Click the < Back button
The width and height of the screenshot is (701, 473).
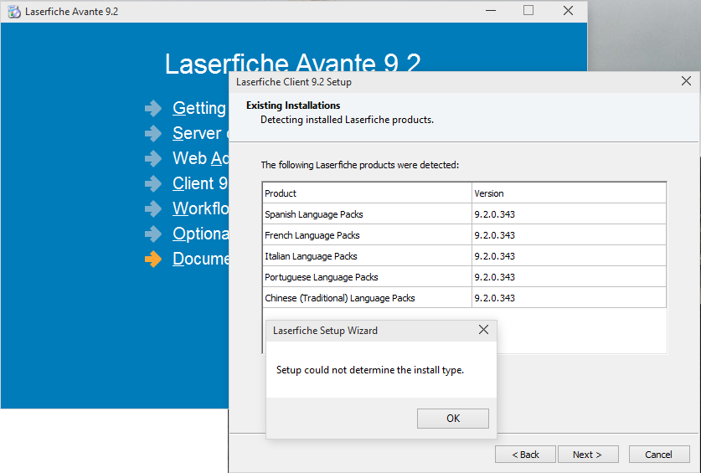pyautogui.click(x=525, y=455)
